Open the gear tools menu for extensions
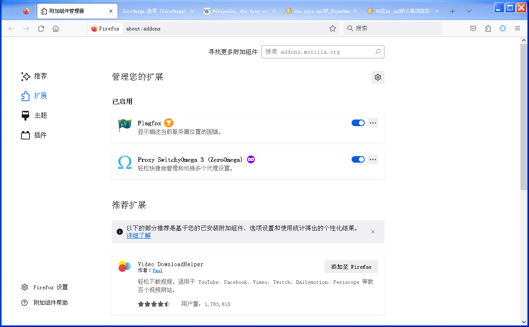This screenshot has height=327, width=529. 378,77
